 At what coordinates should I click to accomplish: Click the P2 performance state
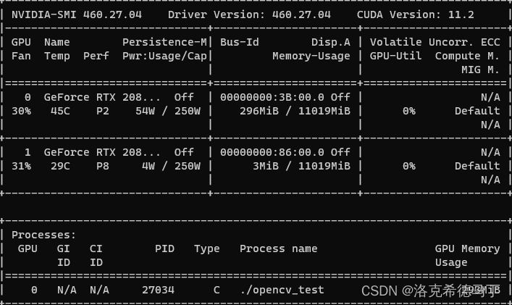103,111
